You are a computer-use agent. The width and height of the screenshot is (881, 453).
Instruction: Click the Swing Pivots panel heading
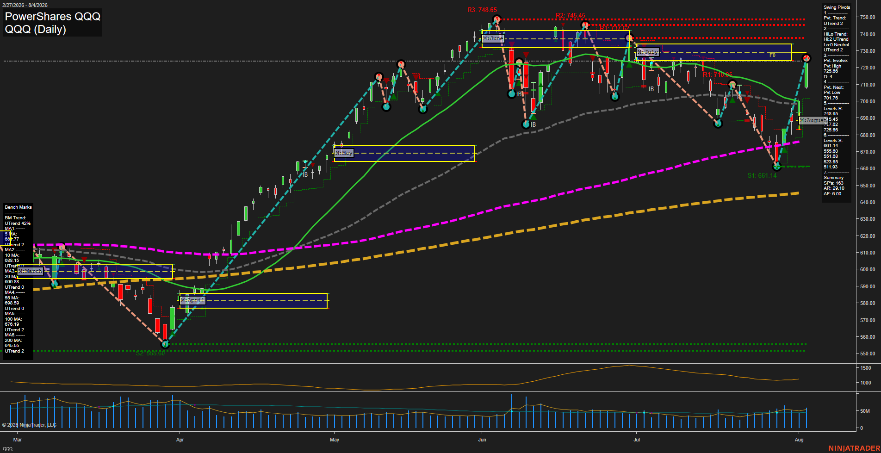point(837,7)
